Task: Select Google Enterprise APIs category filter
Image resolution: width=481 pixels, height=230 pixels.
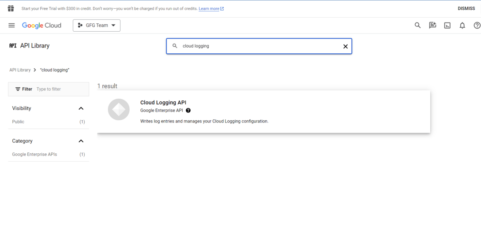Action: [x=34, y=154]
